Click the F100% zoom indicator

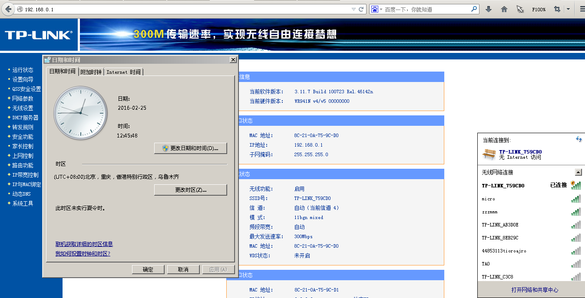539,10
